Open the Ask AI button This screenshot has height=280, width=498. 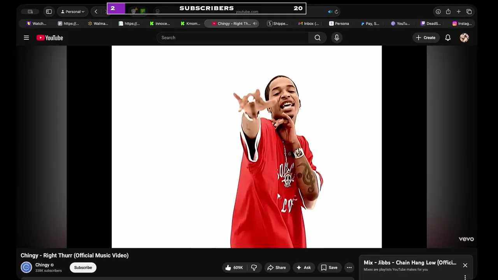tap(303, 268)
